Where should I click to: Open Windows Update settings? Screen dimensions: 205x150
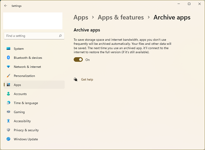point(34,139)
